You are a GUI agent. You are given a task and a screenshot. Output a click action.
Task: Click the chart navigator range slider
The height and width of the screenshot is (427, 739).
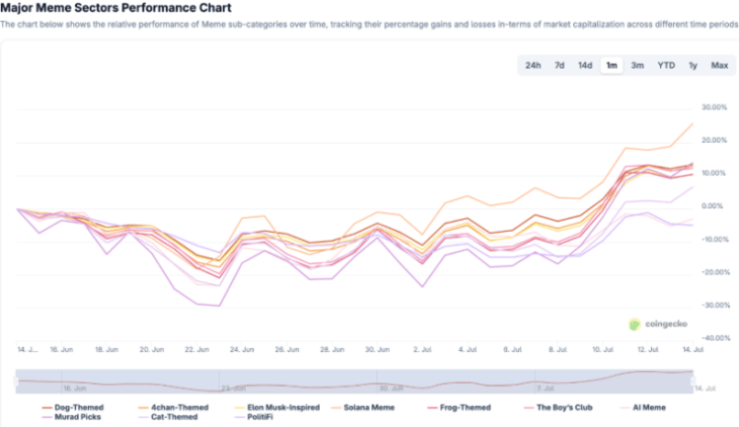(355, 381)
